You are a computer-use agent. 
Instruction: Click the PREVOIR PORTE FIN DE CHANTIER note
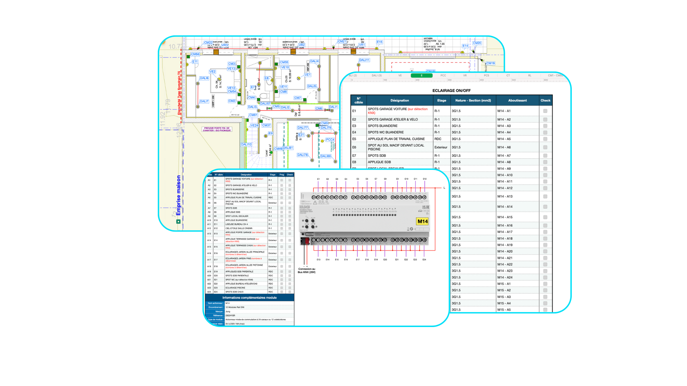point(217,129)
